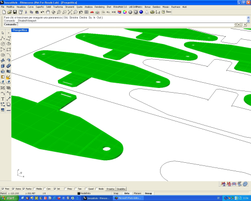Click the scissors Cut icon

pyautogui.click(x=26, y=12)
